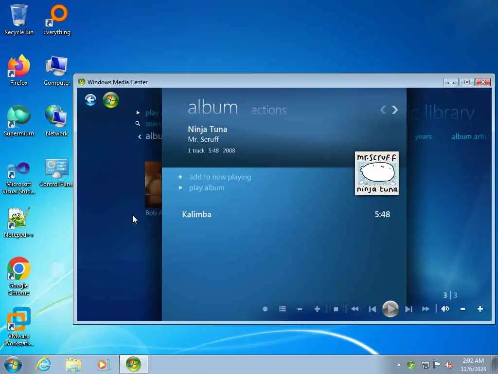Open the green Media Center start button

coord(111,100)
